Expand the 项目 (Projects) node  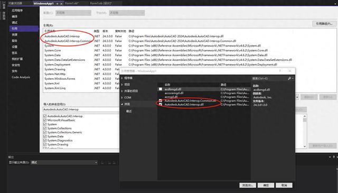pyautogui.click(x=122, y=85)
